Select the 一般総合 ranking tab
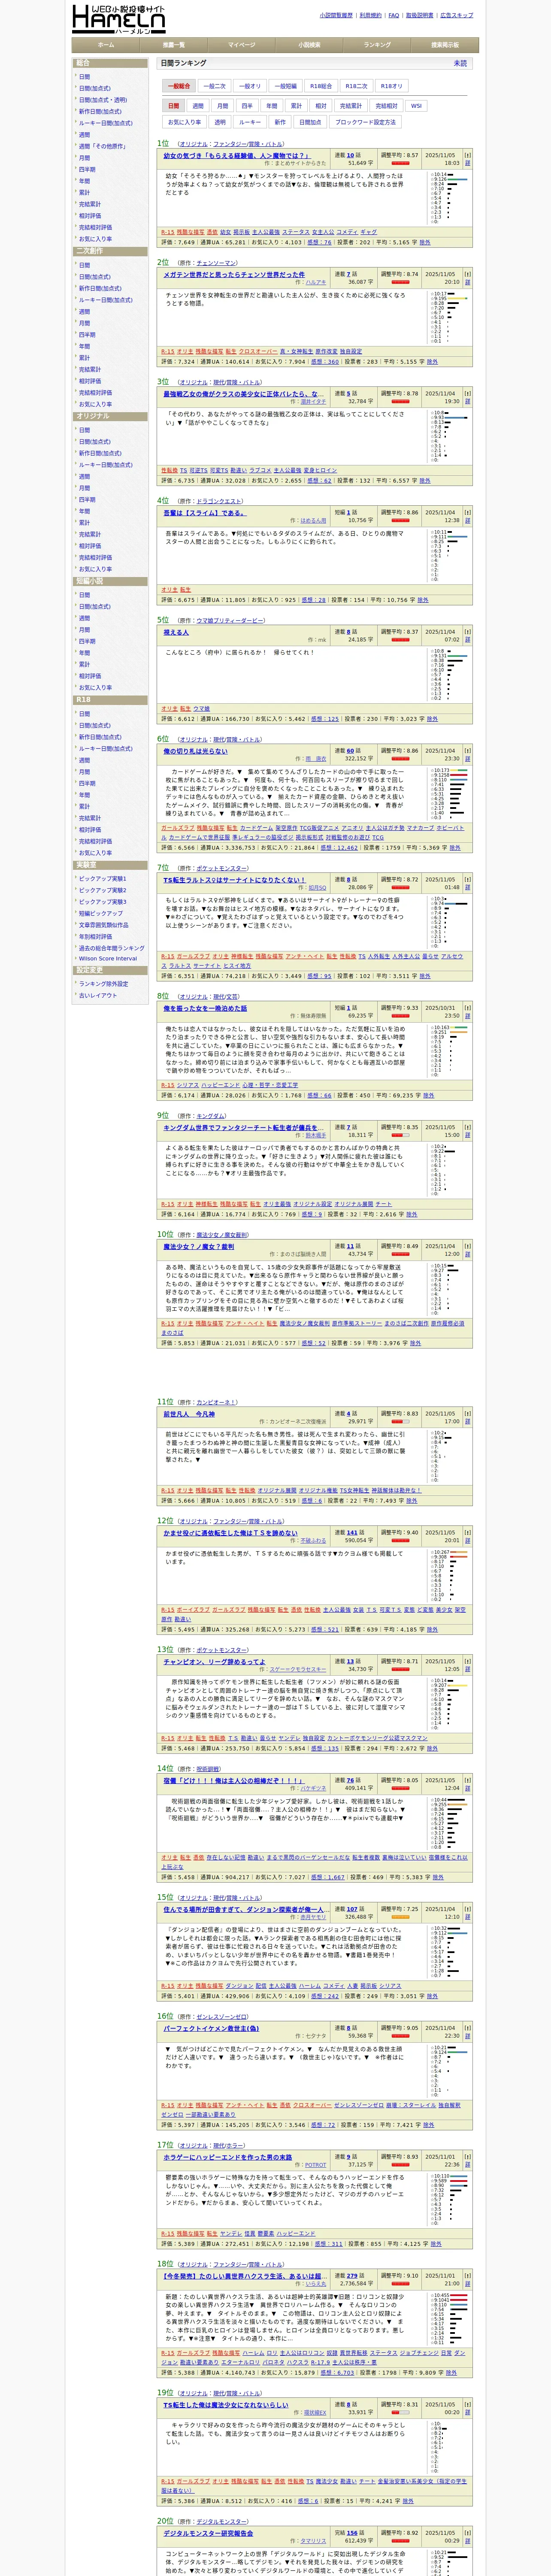Screen dimensions: 551x2576 (x=180, y=86)
